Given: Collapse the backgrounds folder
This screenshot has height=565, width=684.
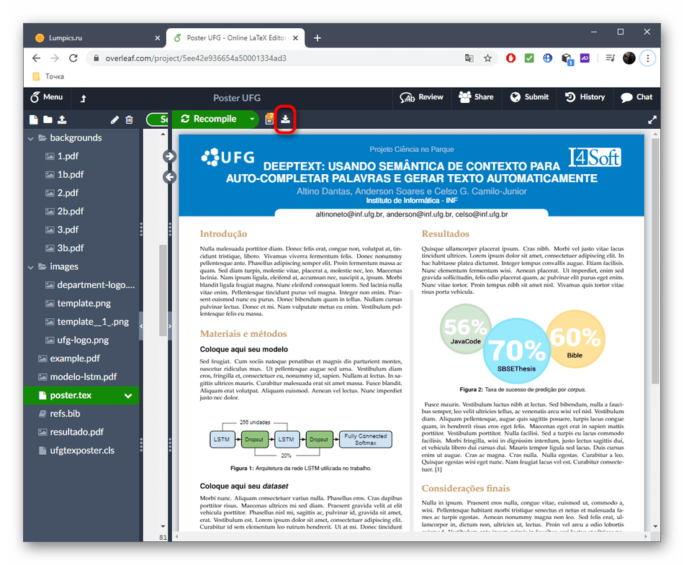Looking at the screenshot, I should [x=31, y=138].
